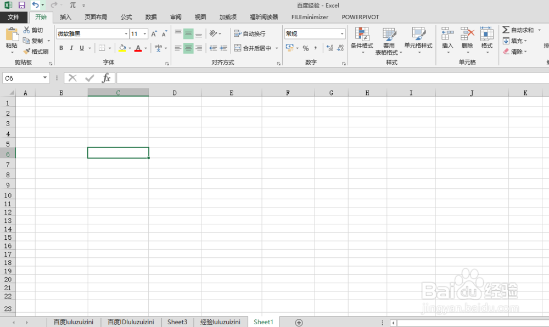Viewport: 549px width, 327px height.
Task: Click the cell borders icon
Action: [x=102, y=48]
